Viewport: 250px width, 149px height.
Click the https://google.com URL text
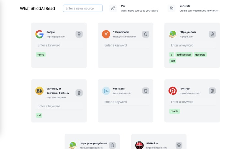click(56, 37)
